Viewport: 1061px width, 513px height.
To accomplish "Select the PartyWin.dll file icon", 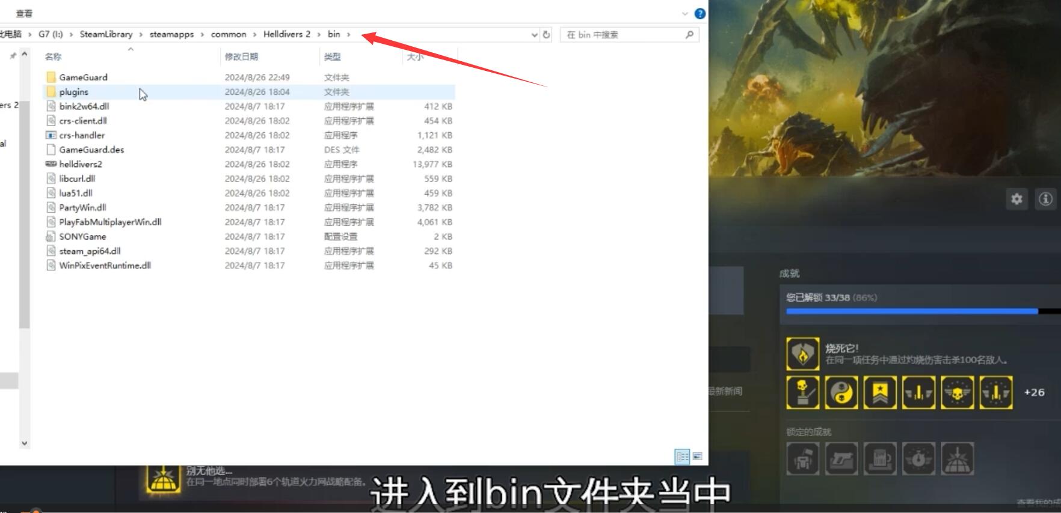I will (51, 207).
